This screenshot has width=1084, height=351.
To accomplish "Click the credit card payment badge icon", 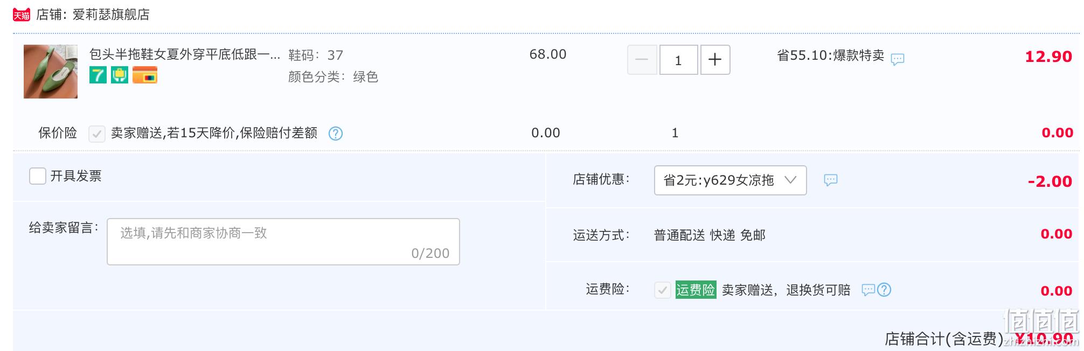I will click(x=144, y=75).
